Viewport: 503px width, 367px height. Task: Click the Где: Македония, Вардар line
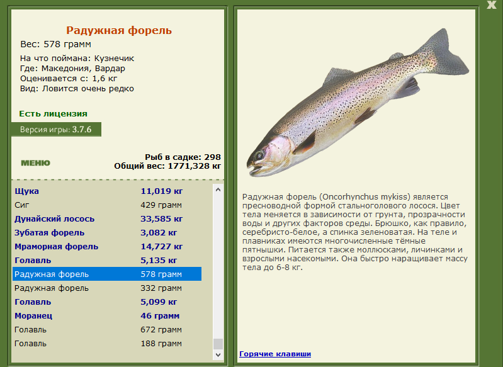click(x=73, y=69)
